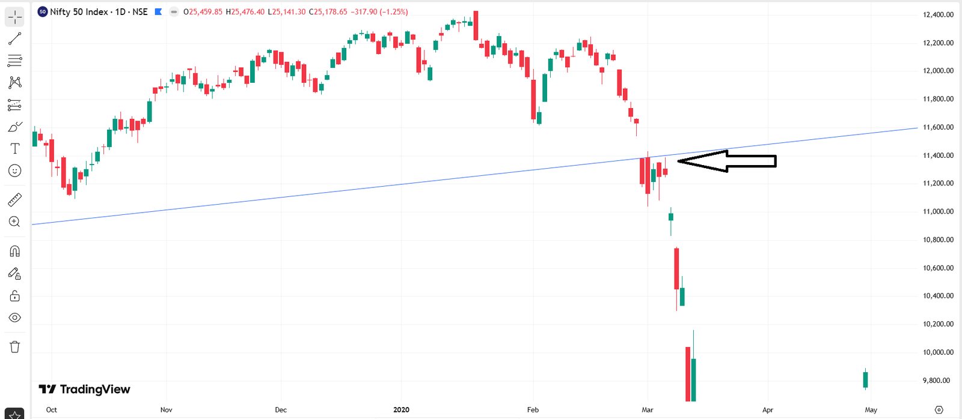
Task: Lock all drawing tools
Action: click(15, 296)
